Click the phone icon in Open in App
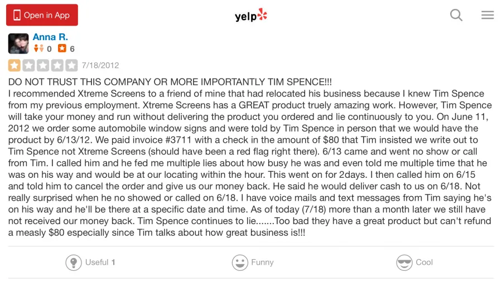 [17, 15]
